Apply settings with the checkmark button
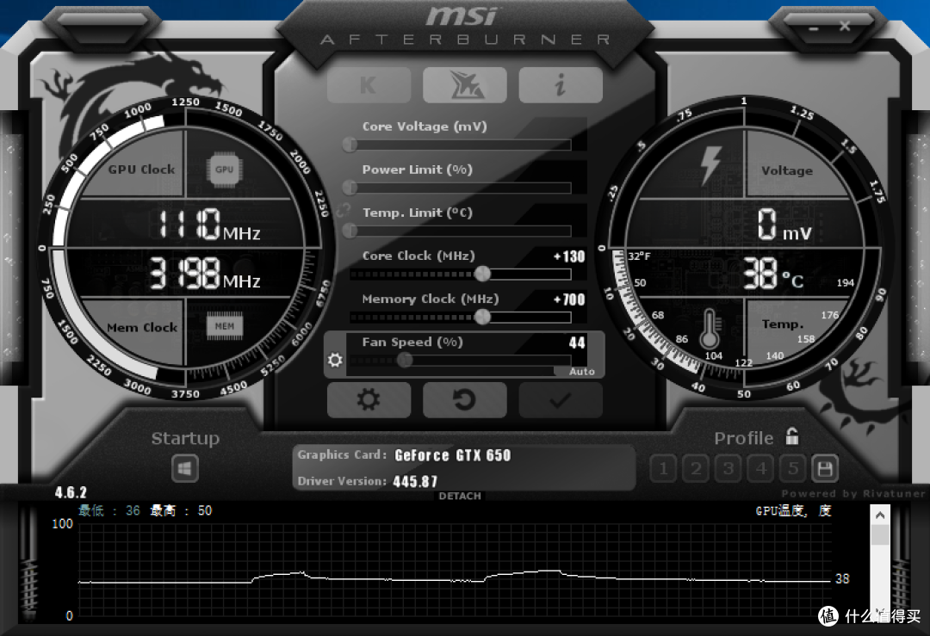The image size is (930, 636). point(561,400)
